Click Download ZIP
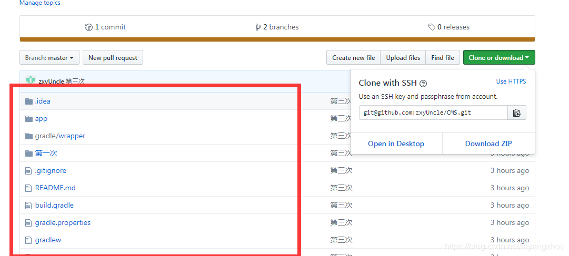This screenshot has height=256, width=569. (488, 144)
